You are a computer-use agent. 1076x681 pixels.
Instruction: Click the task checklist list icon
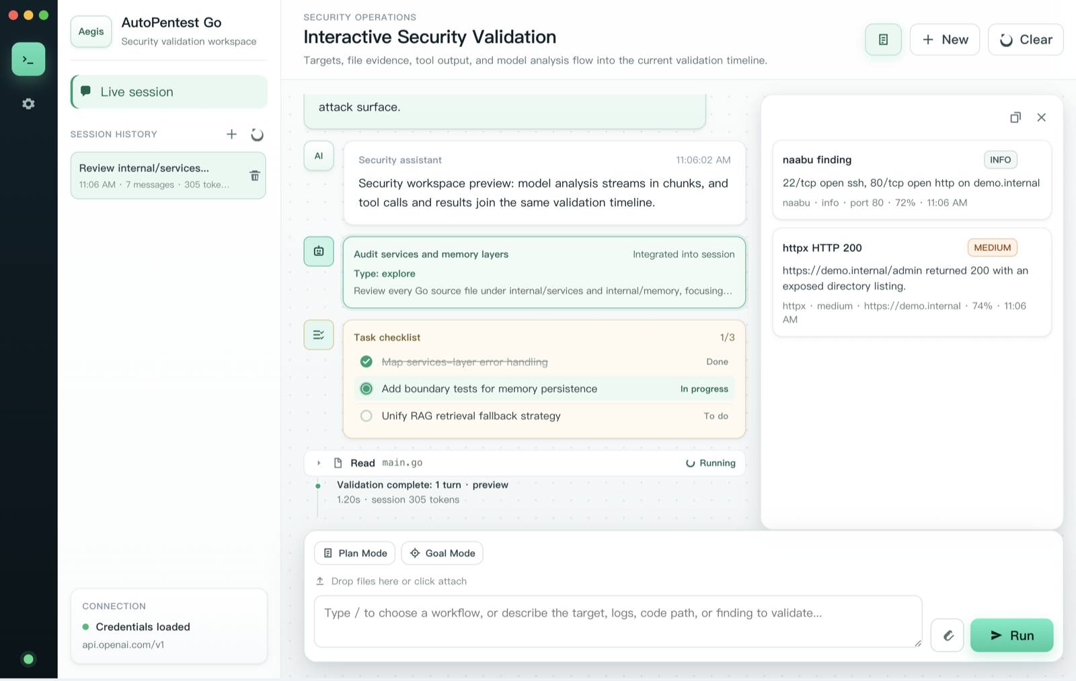(319, 335)
